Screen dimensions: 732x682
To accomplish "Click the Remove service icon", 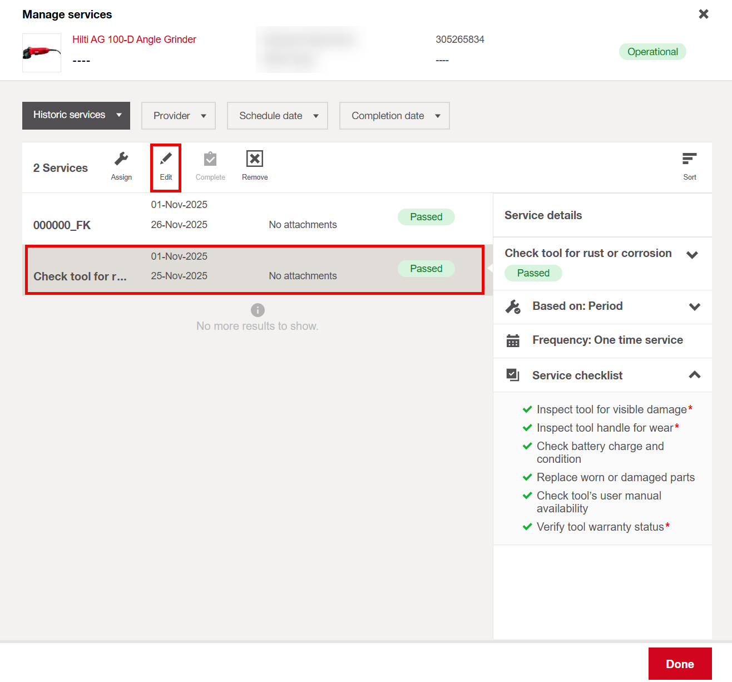I will [x=255, y=160].
